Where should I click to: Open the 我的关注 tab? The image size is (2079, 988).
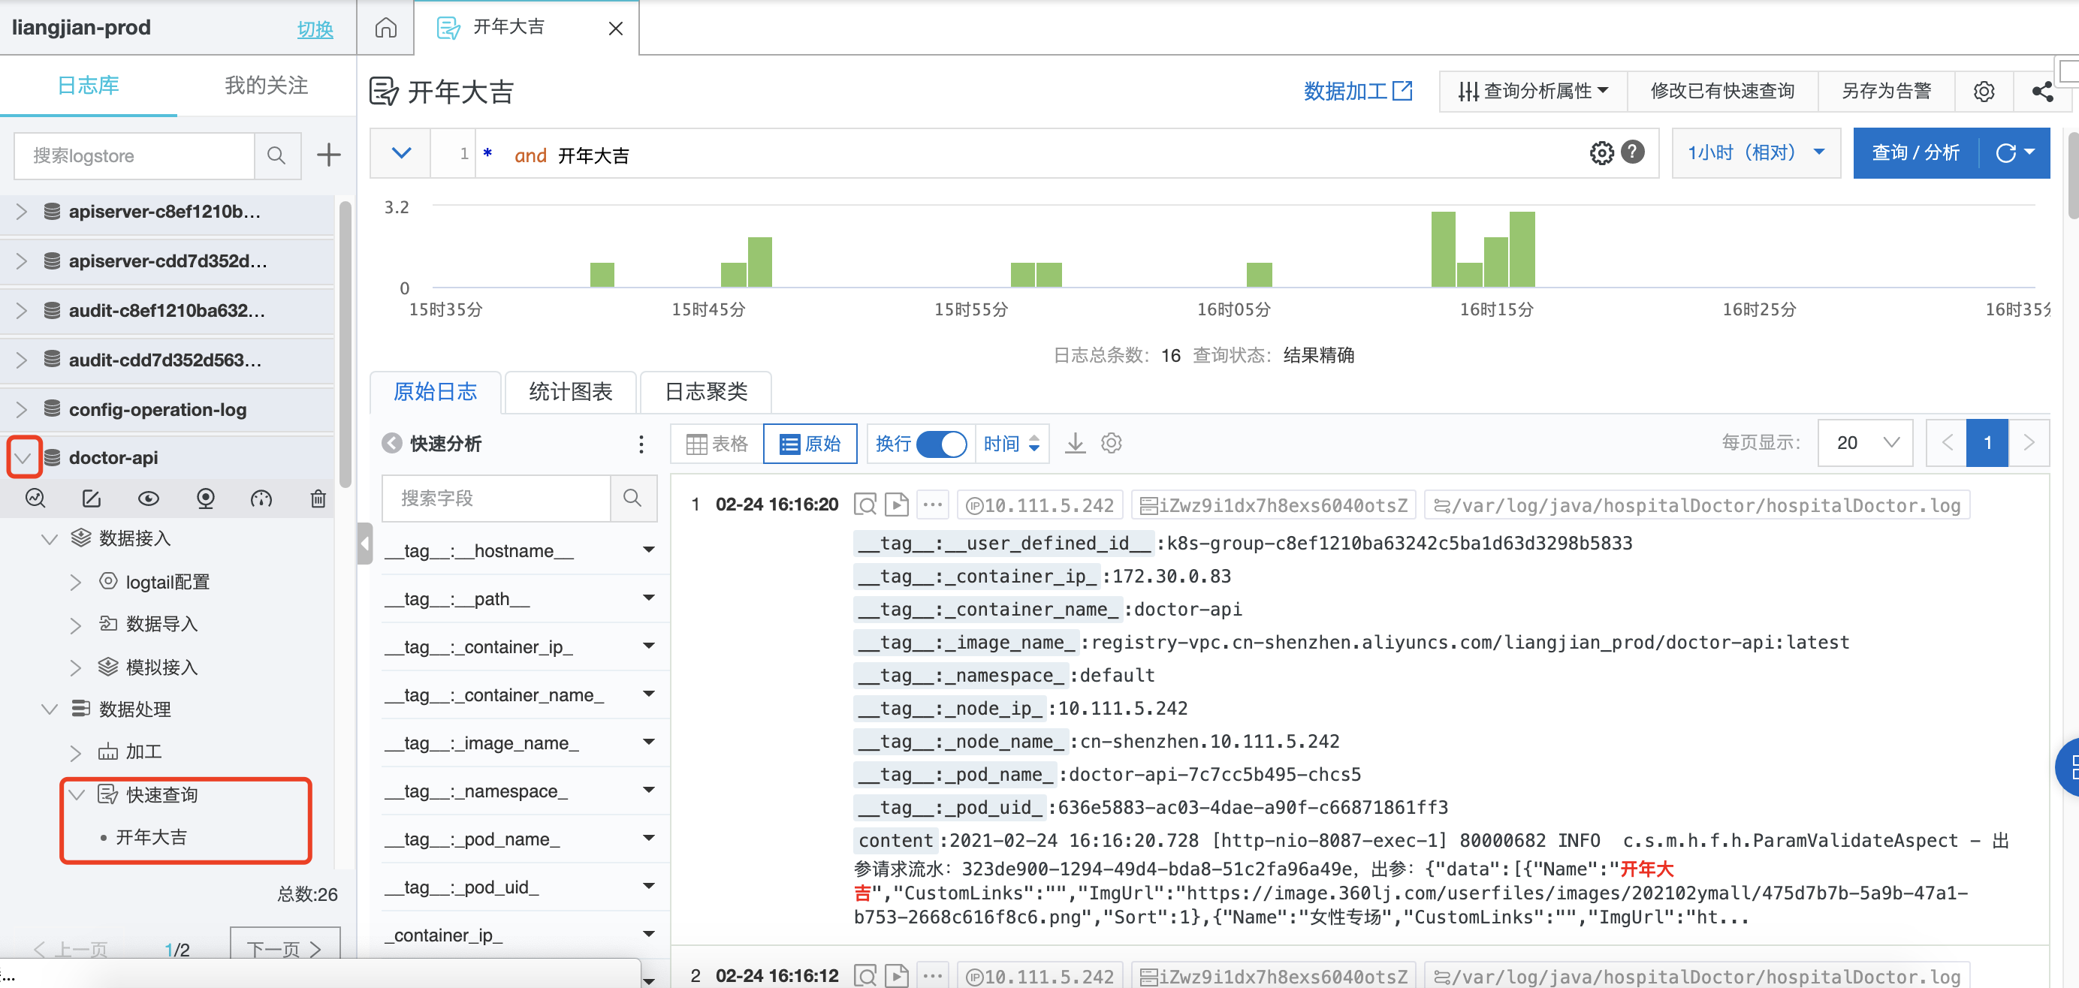click(x=266, y=86)
